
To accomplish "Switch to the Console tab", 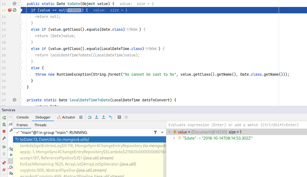I will click(22, 117).
